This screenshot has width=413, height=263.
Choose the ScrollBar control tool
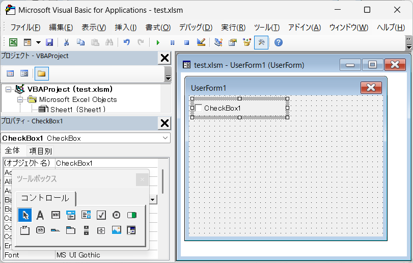click(x=86, y=230)
